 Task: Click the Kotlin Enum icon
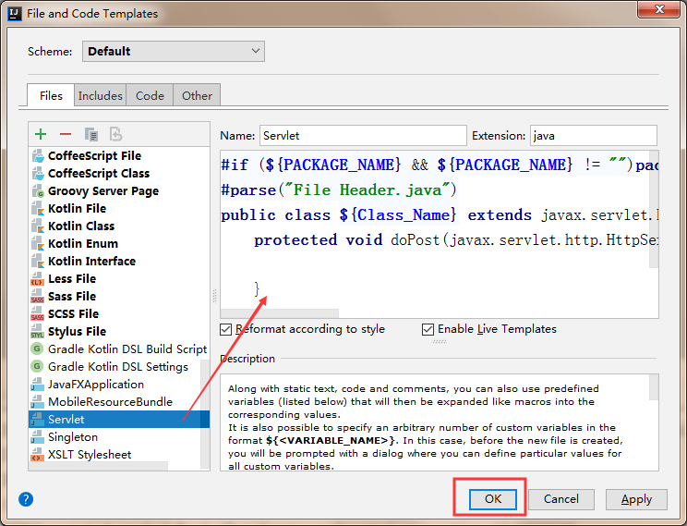coord(38,243)
